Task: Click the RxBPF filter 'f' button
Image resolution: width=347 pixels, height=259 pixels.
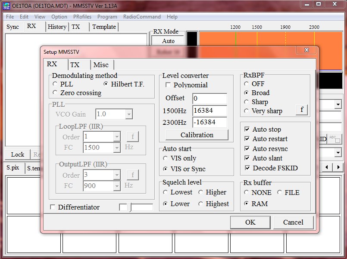Action: (x=302, y=110)
